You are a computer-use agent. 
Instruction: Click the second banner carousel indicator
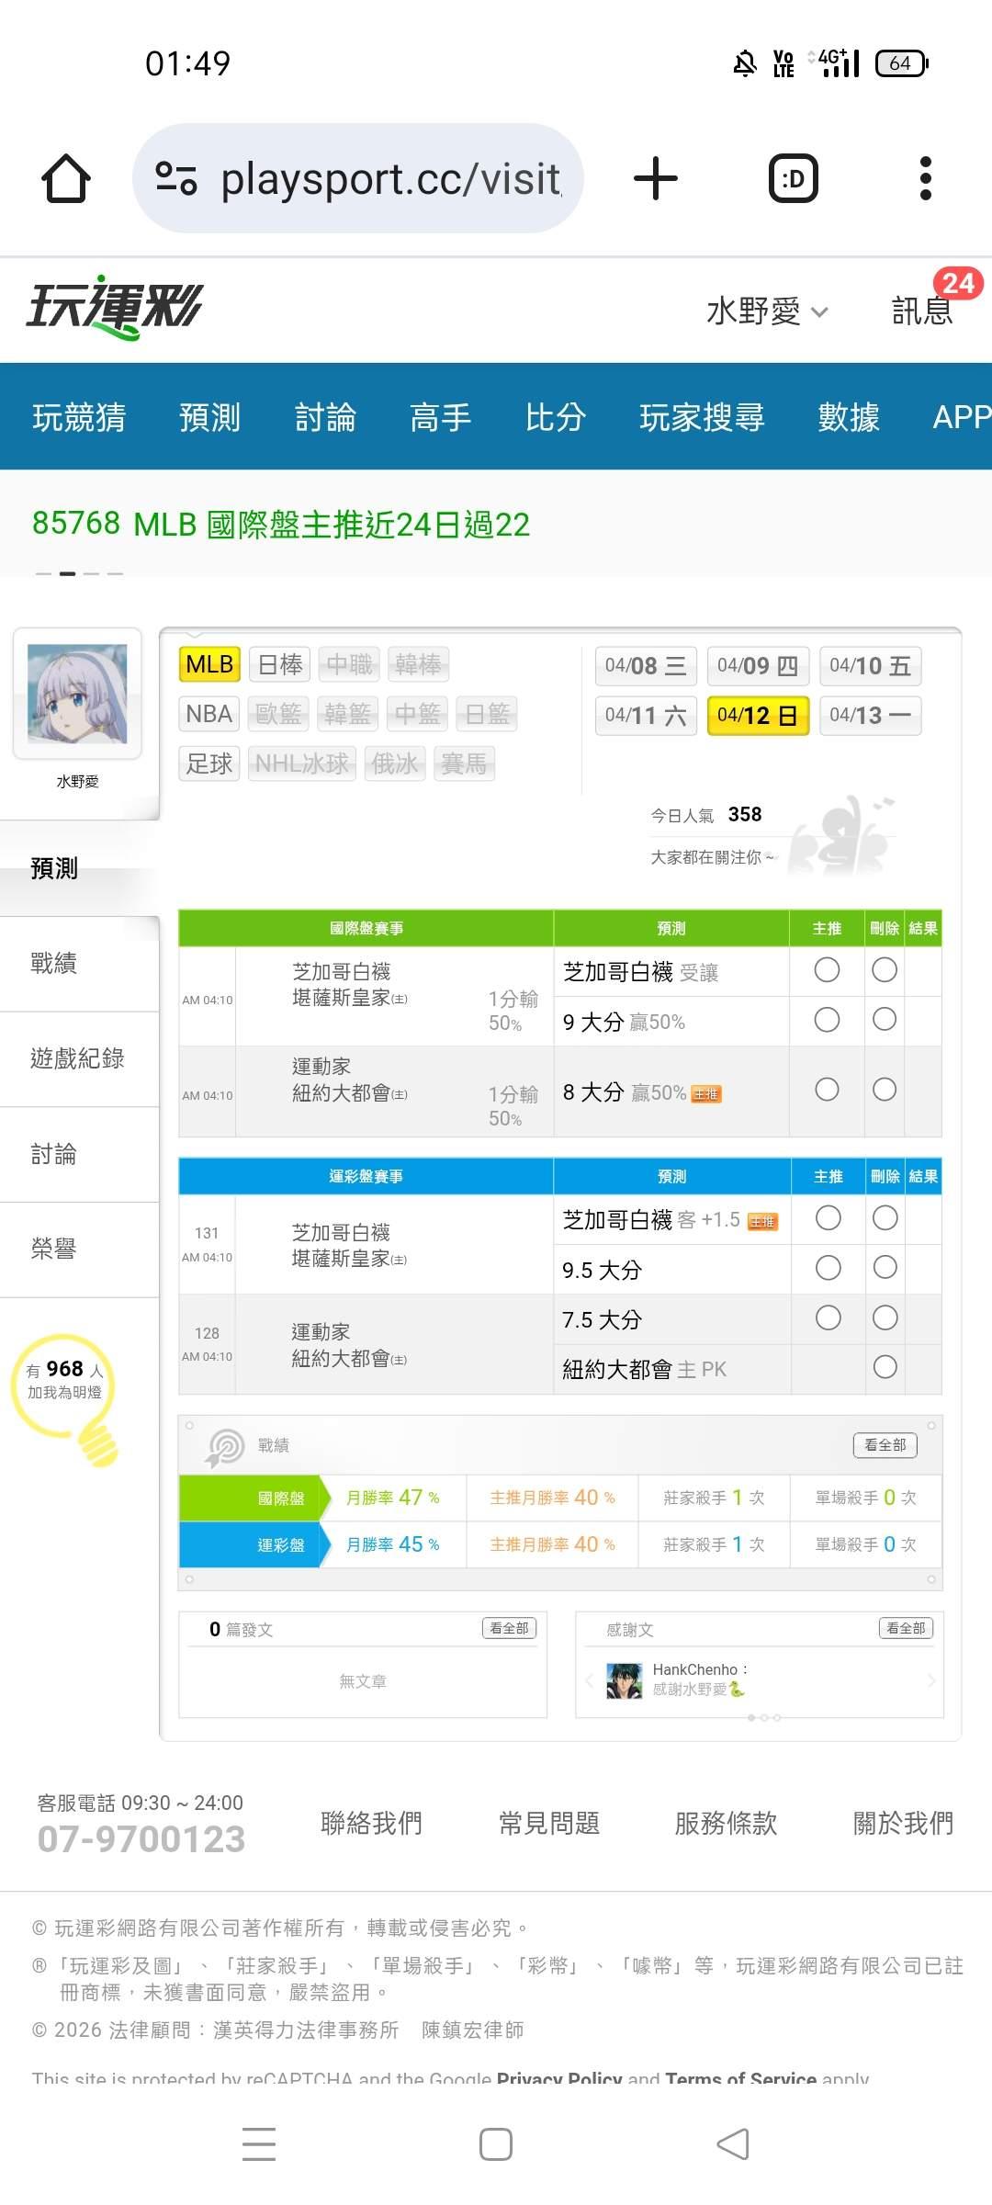[x=67, y=573]
